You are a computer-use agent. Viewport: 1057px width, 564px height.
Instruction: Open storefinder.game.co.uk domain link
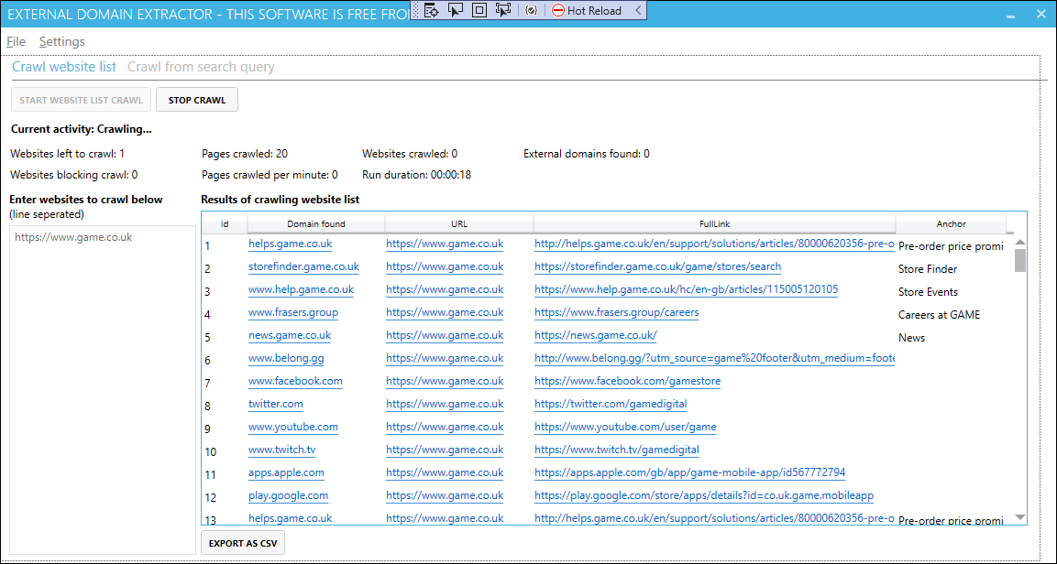click(x=303, y=266)
